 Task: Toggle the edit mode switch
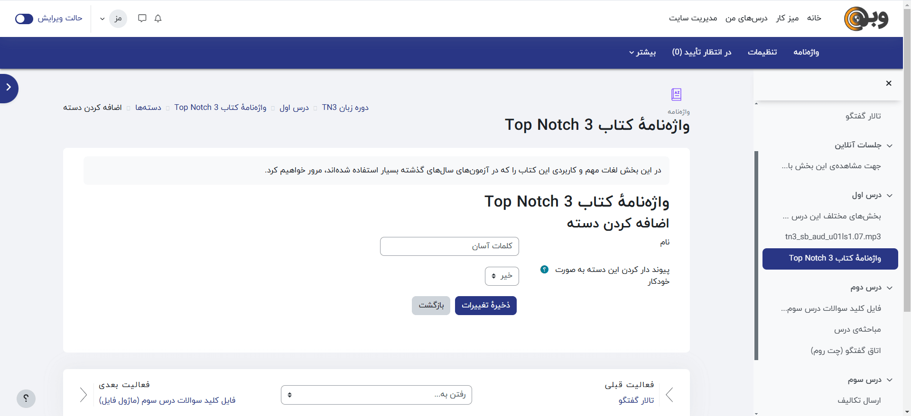click(x=24, y=18)
